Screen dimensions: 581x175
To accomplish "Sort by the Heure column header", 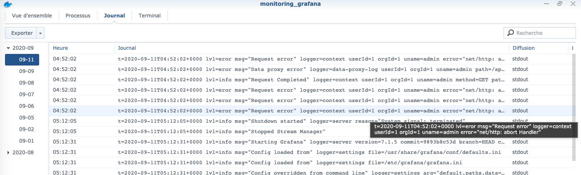I will coord(82,48).
